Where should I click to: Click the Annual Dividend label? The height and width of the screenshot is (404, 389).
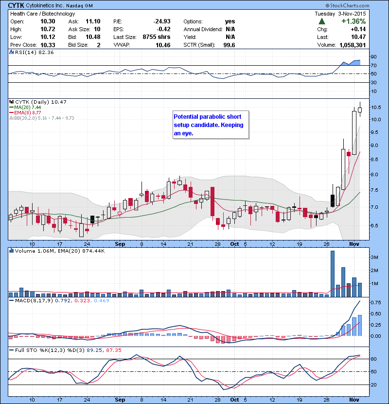click(203, 29)
